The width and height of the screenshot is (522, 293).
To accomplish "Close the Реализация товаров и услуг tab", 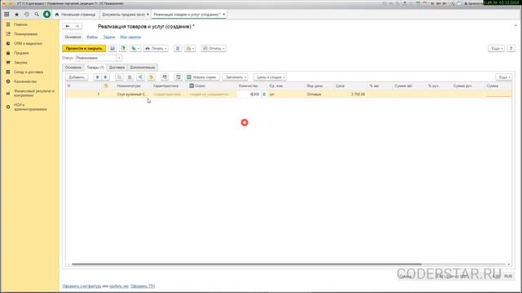I will pos(223,15).
